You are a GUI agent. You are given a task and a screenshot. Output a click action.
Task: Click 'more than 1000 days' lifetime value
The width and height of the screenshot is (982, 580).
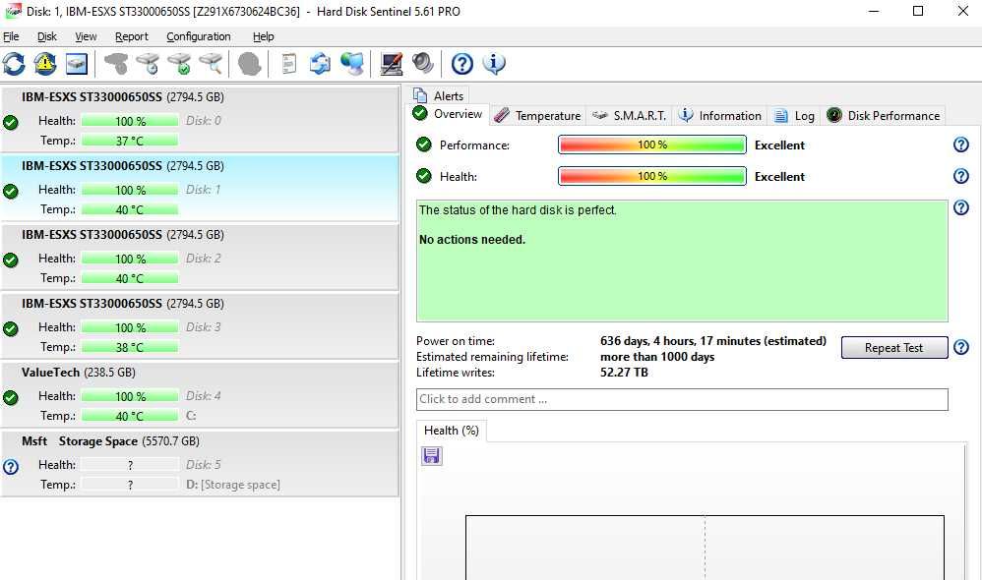657,357
